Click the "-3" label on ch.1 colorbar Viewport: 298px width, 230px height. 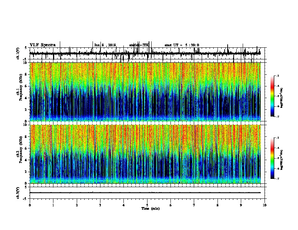pos(277,76)
